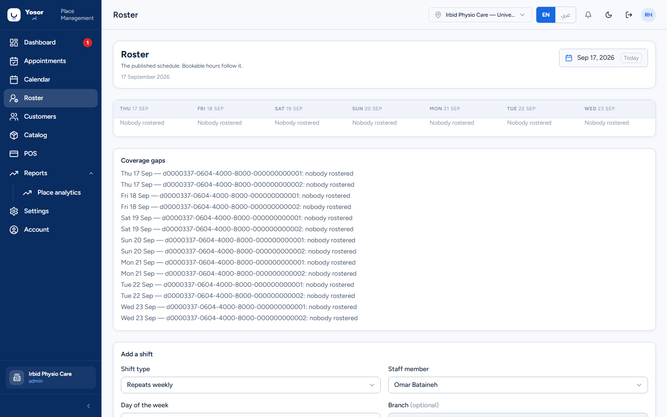Click Sat 19 Sep gap ending 000000000001
The height and width of the screenshot is (417, 667).
pos(237,218)
